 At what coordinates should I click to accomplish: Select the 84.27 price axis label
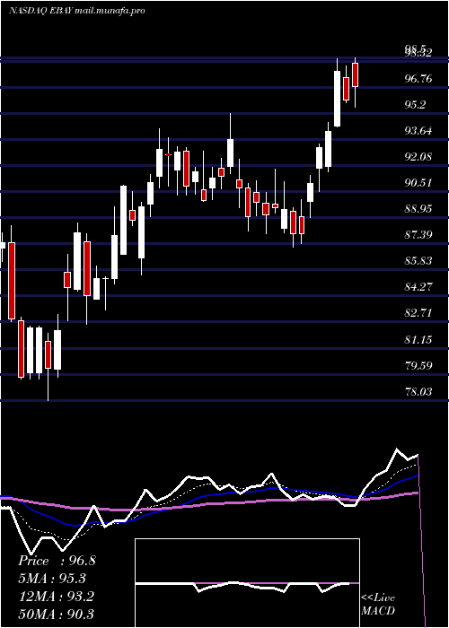(x=418, y=287)
